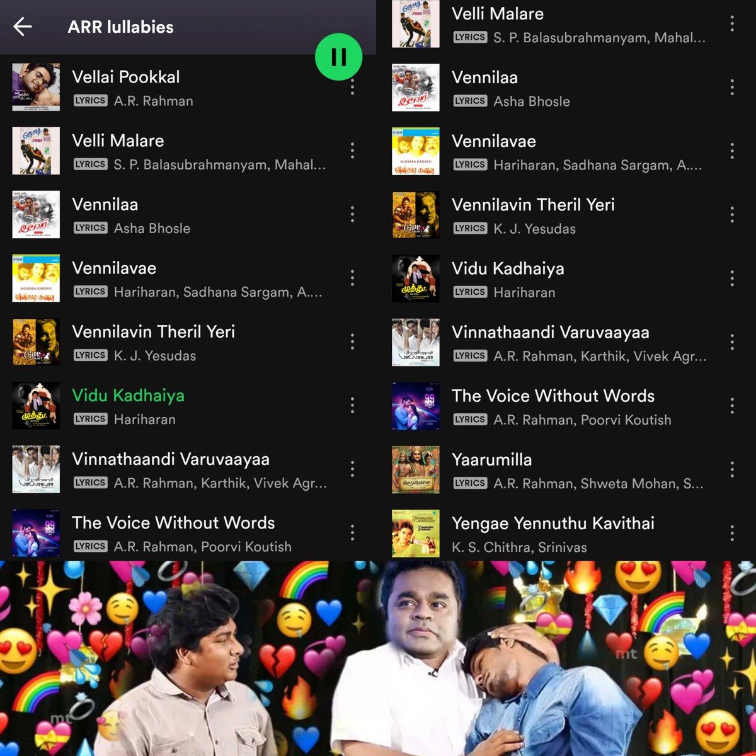Pause playback with the green pause button
The height and width of the screenshot is (756, 756).
339,57
